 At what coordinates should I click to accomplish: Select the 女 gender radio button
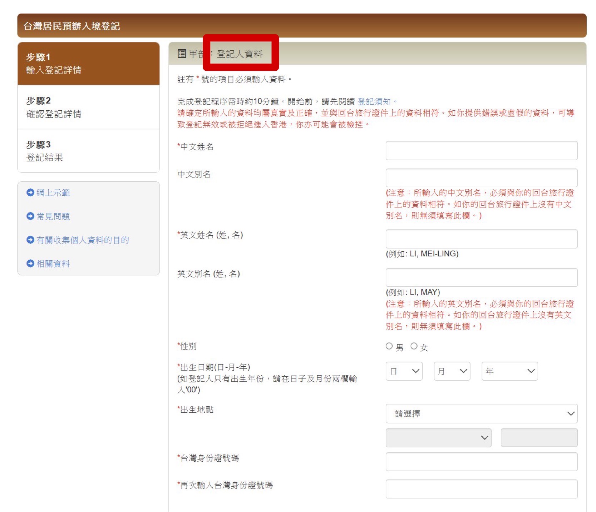click(x=414, y=346)
